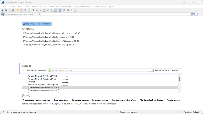203x114 pixels.
Task: Open the Конференции «SharkFest» link
Action: [124, 100]
